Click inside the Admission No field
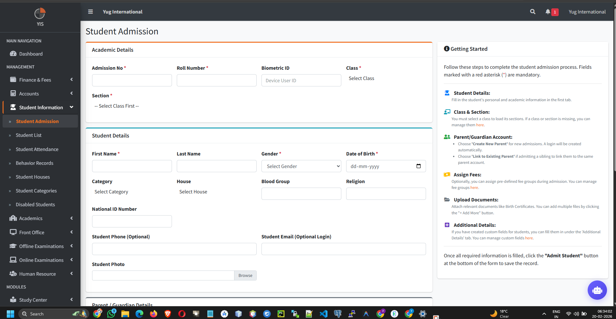 [x=132, y=80]
